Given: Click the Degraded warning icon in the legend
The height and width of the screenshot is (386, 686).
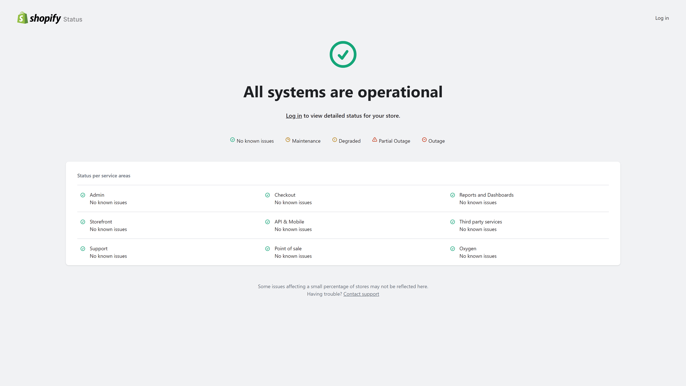Looking at the screenshot, I should click(335, 140).
